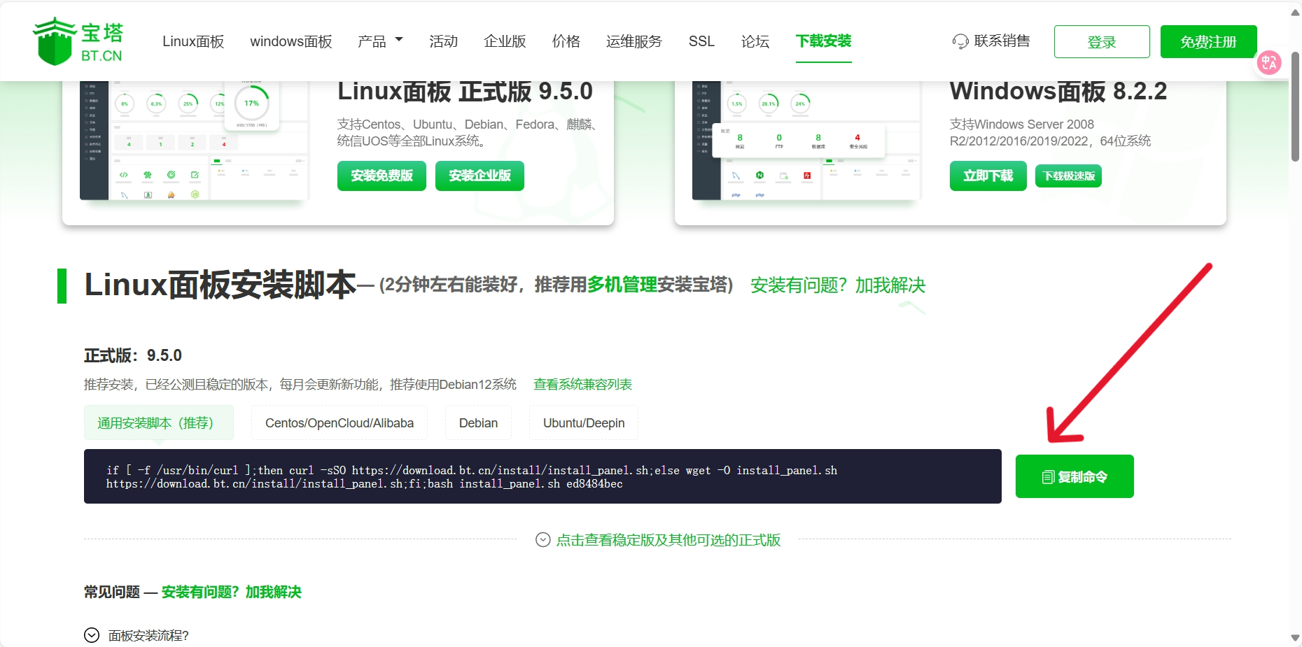Open the 运维服务 menu item
This screenshot has height=647, width=1302.
(634, 41)
